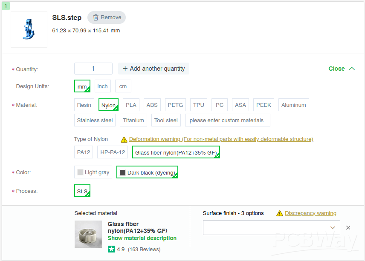The image size is (365, 261).
Task: Click the X icon beside surface finish
Action: coord(348,228)
